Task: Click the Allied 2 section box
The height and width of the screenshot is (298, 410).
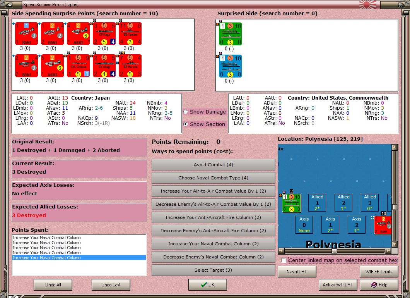Action: click(x=343, y=203)
